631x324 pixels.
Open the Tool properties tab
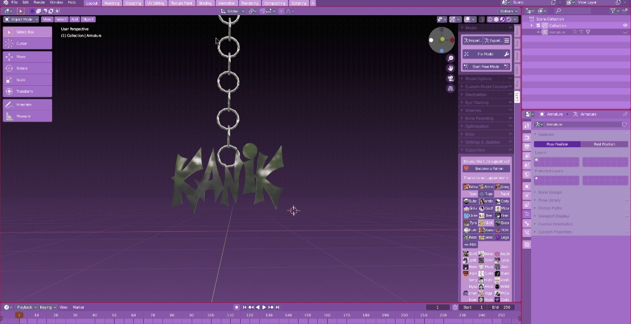(x=527, y=126)
